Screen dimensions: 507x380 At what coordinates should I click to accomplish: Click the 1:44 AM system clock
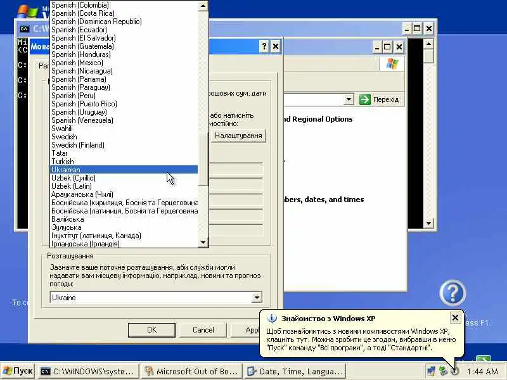click(482, 372)
